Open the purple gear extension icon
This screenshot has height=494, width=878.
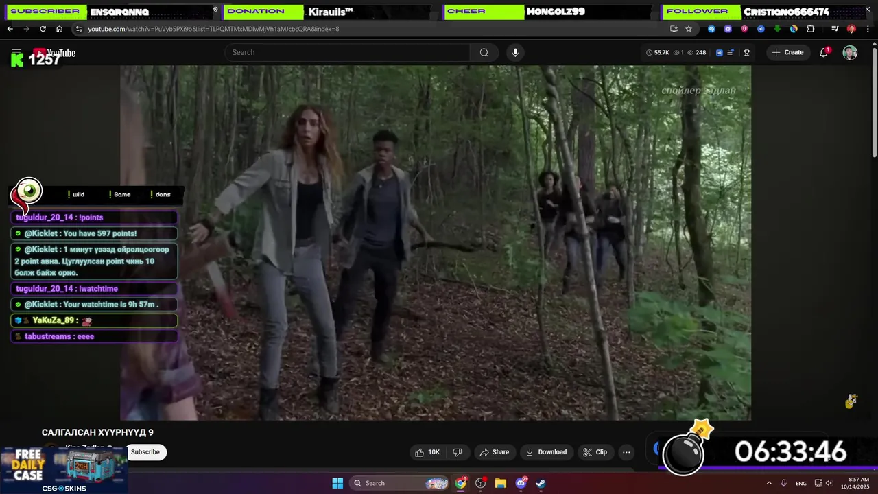(x=728, y=29)
